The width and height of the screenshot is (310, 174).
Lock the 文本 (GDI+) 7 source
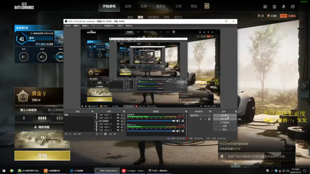pos(122,114)
